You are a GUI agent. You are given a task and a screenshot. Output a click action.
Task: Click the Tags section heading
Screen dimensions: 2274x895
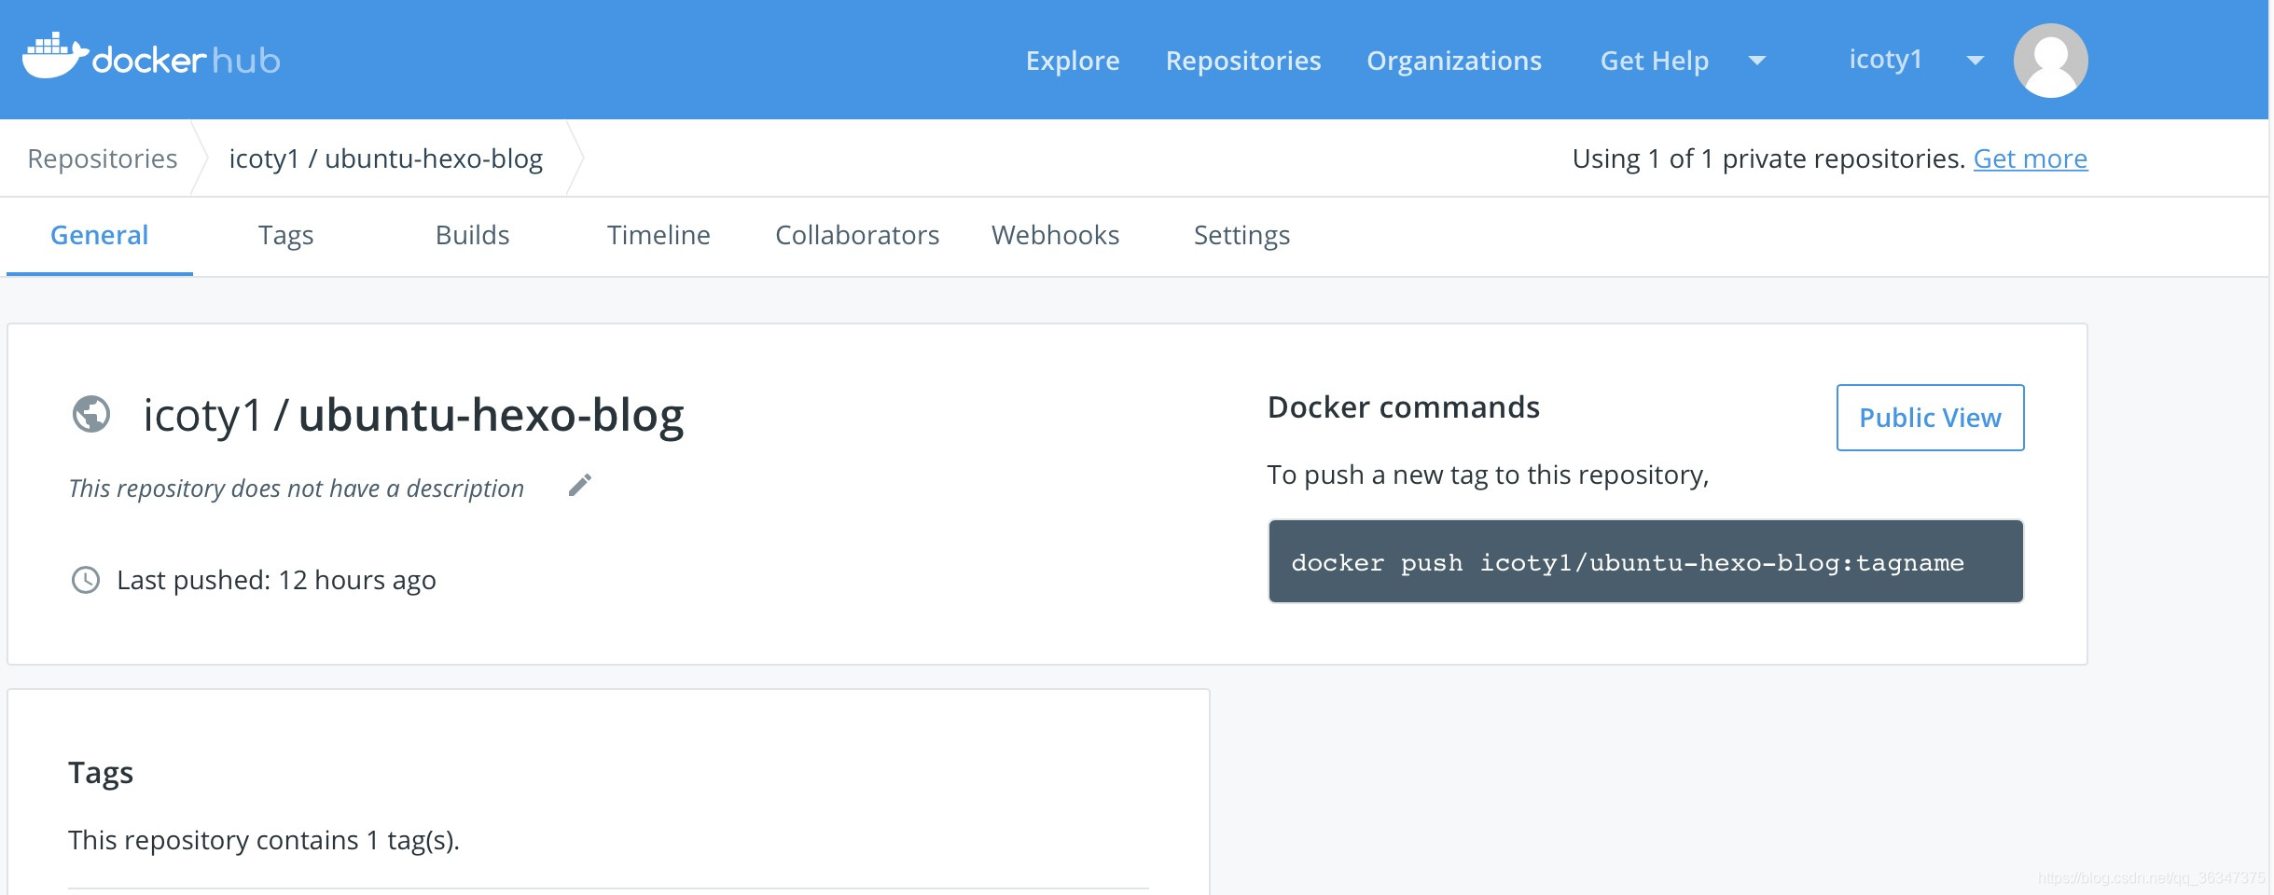[x=101, y=773]
